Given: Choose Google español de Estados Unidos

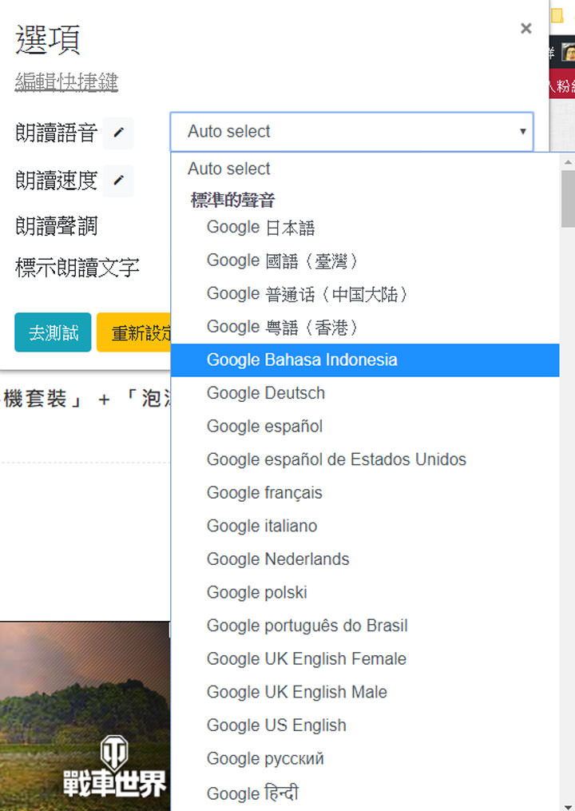Looking at the screenshot, I should click(365, 459).
